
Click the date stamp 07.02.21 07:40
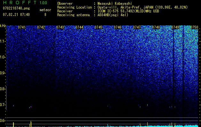pos(16,14)
